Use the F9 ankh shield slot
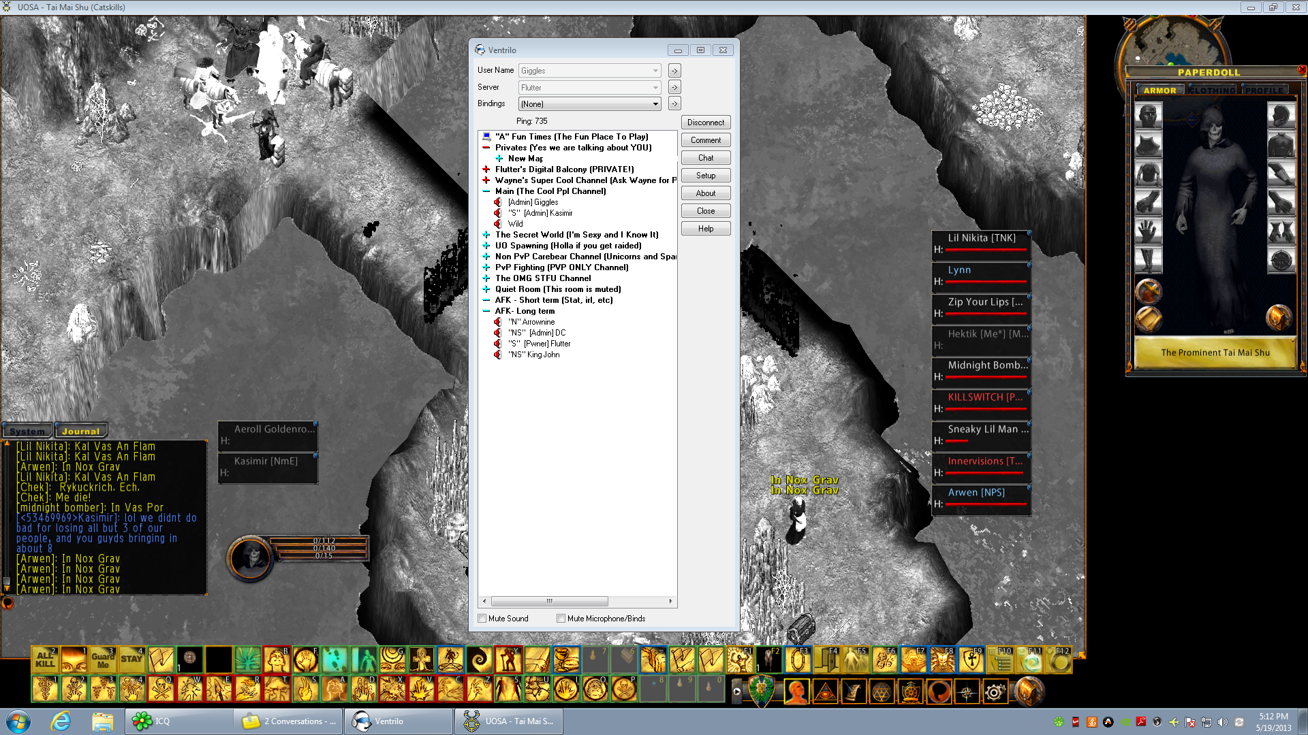This screenshot has width=1308, height=735. 971,660
